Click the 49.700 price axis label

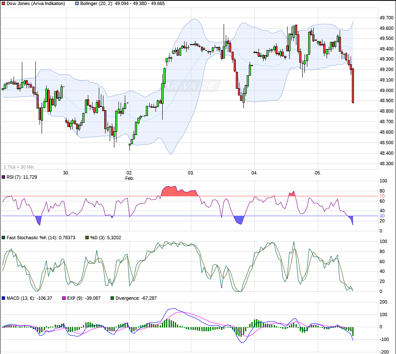pyautogui.click(x=386, y=18)
